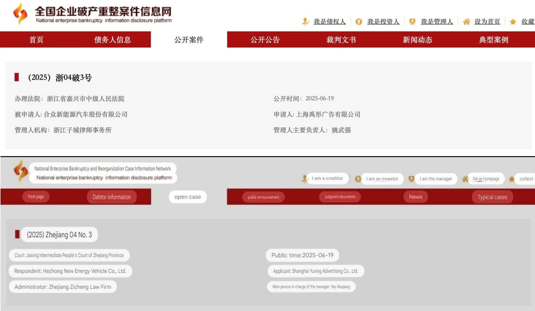Click the creditor icon beside 我是债权人
Image resolution: width=535 pixels, height=311 pixels.
pos(306,21)
